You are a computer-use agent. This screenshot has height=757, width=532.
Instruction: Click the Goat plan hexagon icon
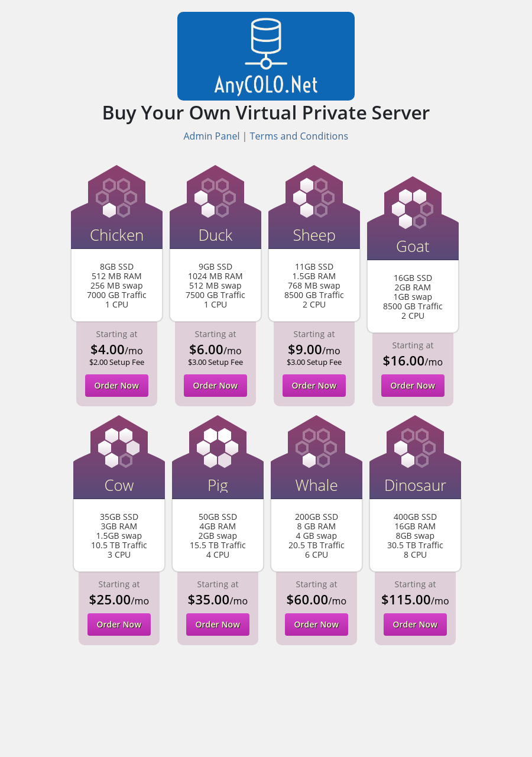[x=413, y=209]
